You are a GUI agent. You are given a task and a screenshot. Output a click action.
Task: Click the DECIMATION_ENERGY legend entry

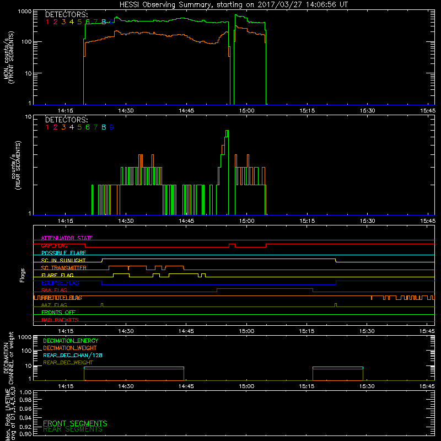click(x=71, y=341)
